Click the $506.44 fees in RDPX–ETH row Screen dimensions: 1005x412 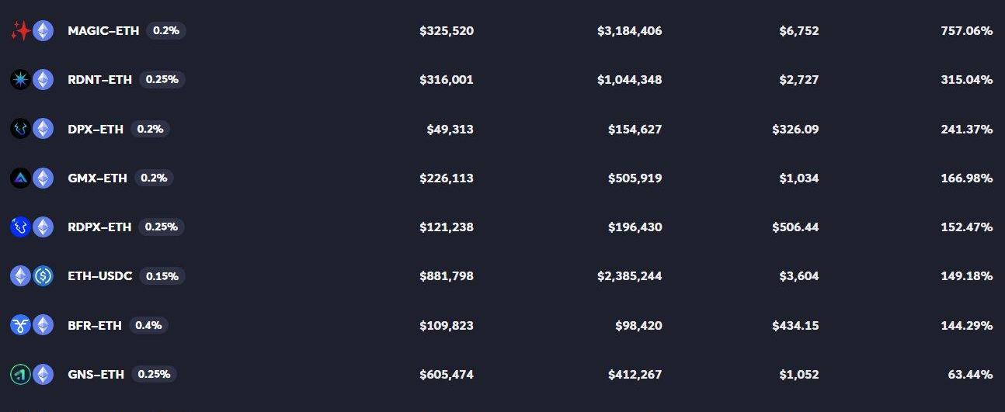(795, 227)
